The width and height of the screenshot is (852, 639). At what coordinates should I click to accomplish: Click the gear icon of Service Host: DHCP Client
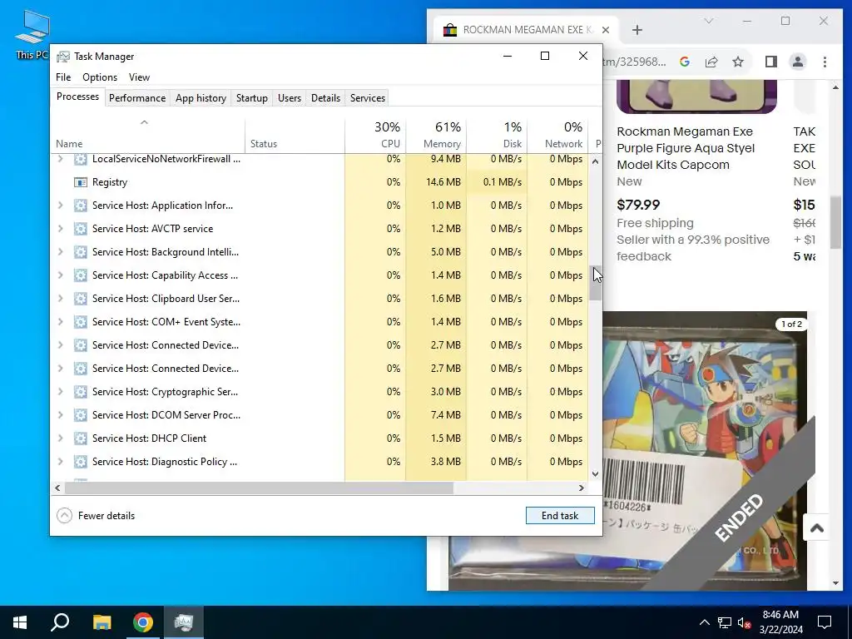[81, 438]
